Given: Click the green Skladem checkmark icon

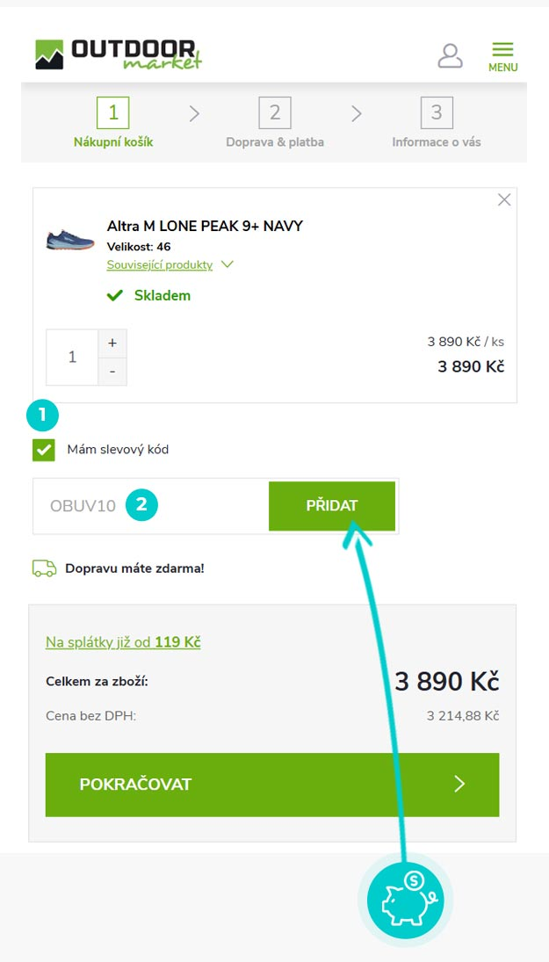Looking at the screenshot, I should [x=115, y=295].
